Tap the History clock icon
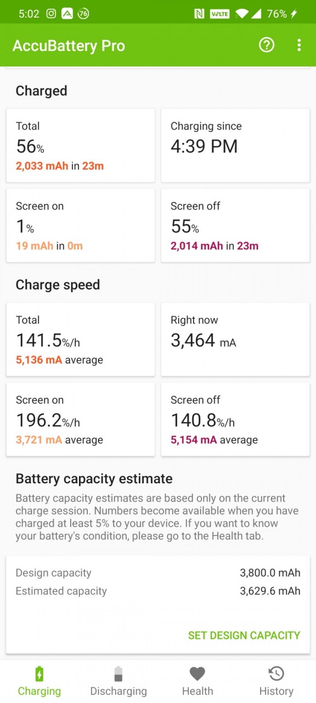This screenshot has height=703, width=316. [276, 673]
